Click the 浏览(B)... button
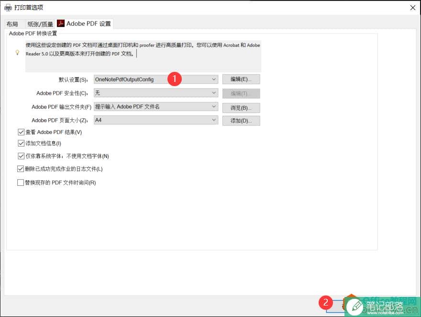421x317 pixels. (x=241, y=108)
